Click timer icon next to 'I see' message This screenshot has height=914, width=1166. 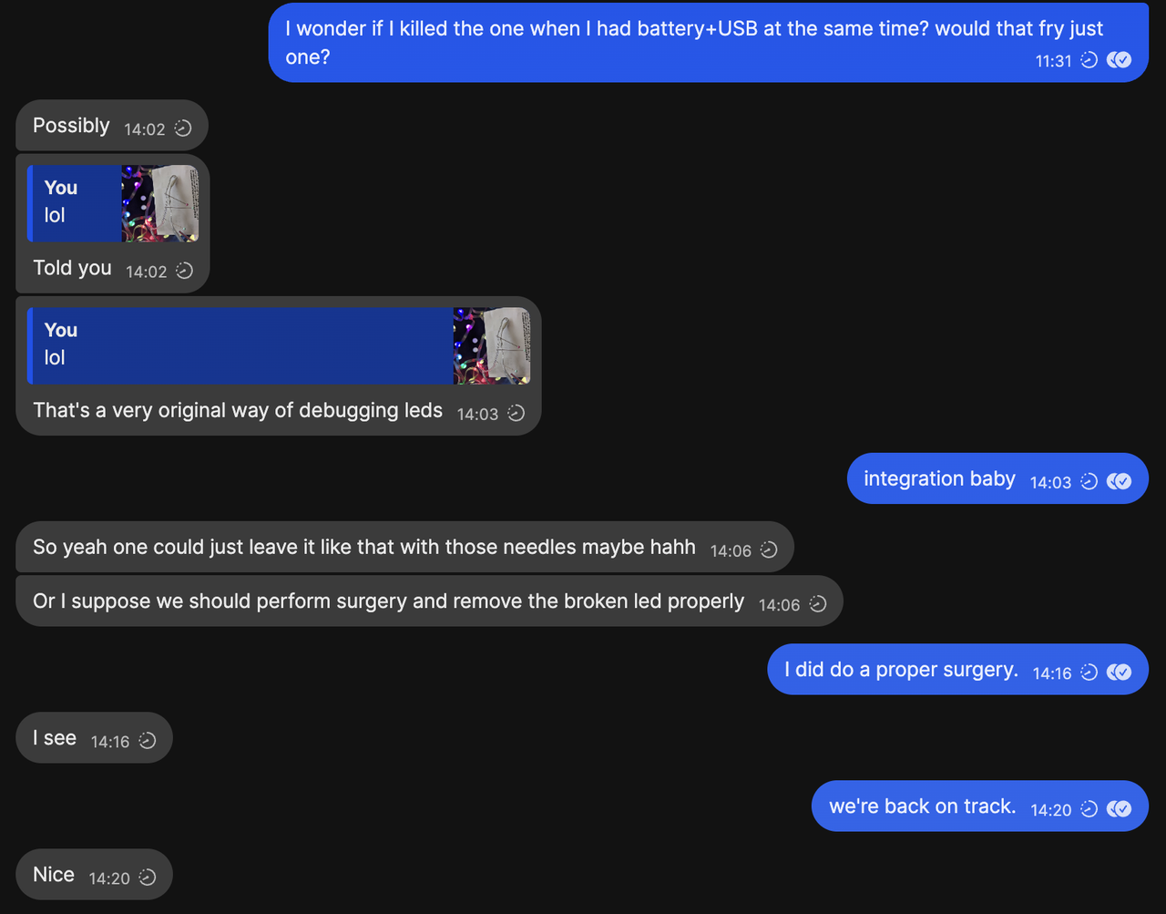(x=148, y=741)
